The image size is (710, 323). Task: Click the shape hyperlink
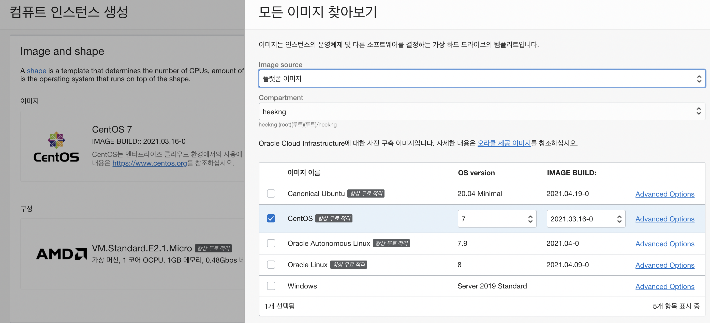36,71
